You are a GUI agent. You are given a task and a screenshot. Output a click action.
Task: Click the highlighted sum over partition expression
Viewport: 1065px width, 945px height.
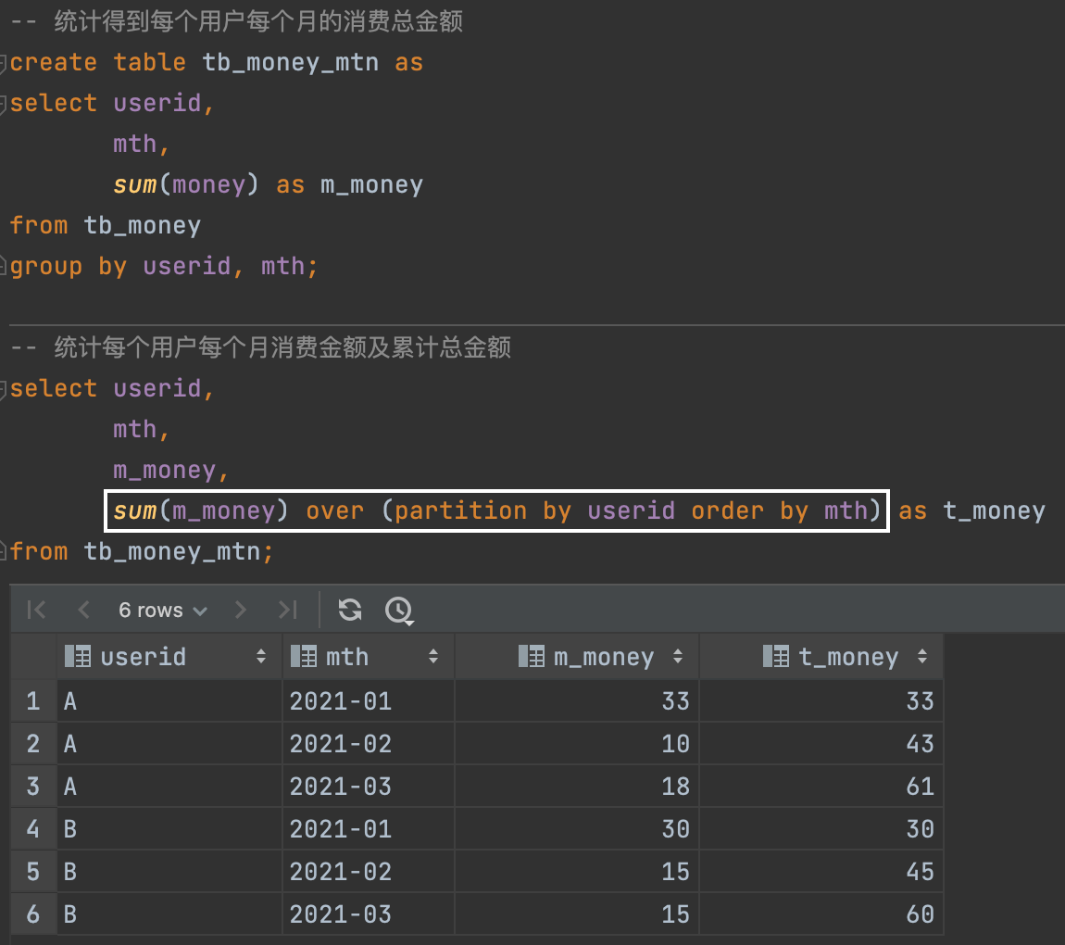pos(497,510)
